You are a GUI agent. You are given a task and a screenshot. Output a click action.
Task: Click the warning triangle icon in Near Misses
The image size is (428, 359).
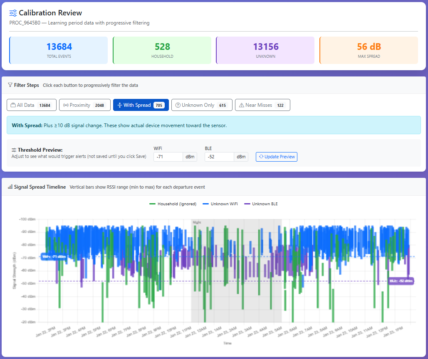point(241,105)
